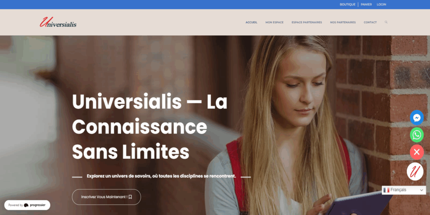Start a WhatsApp chat
Viewport: 430px width, 215px height.
pos(417,135)
